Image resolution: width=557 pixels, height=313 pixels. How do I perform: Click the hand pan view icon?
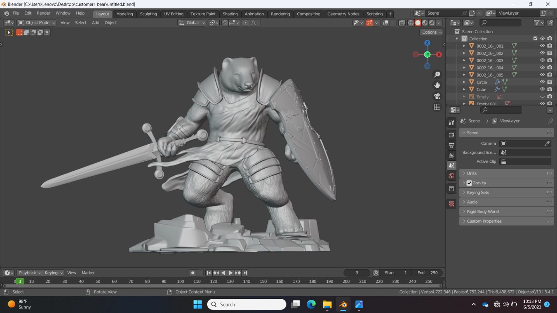point(437,85)
